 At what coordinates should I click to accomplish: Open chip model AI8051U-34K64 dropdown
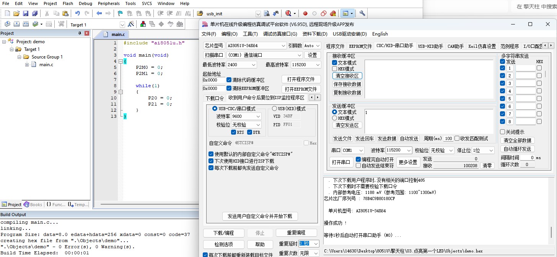point(283,46)
